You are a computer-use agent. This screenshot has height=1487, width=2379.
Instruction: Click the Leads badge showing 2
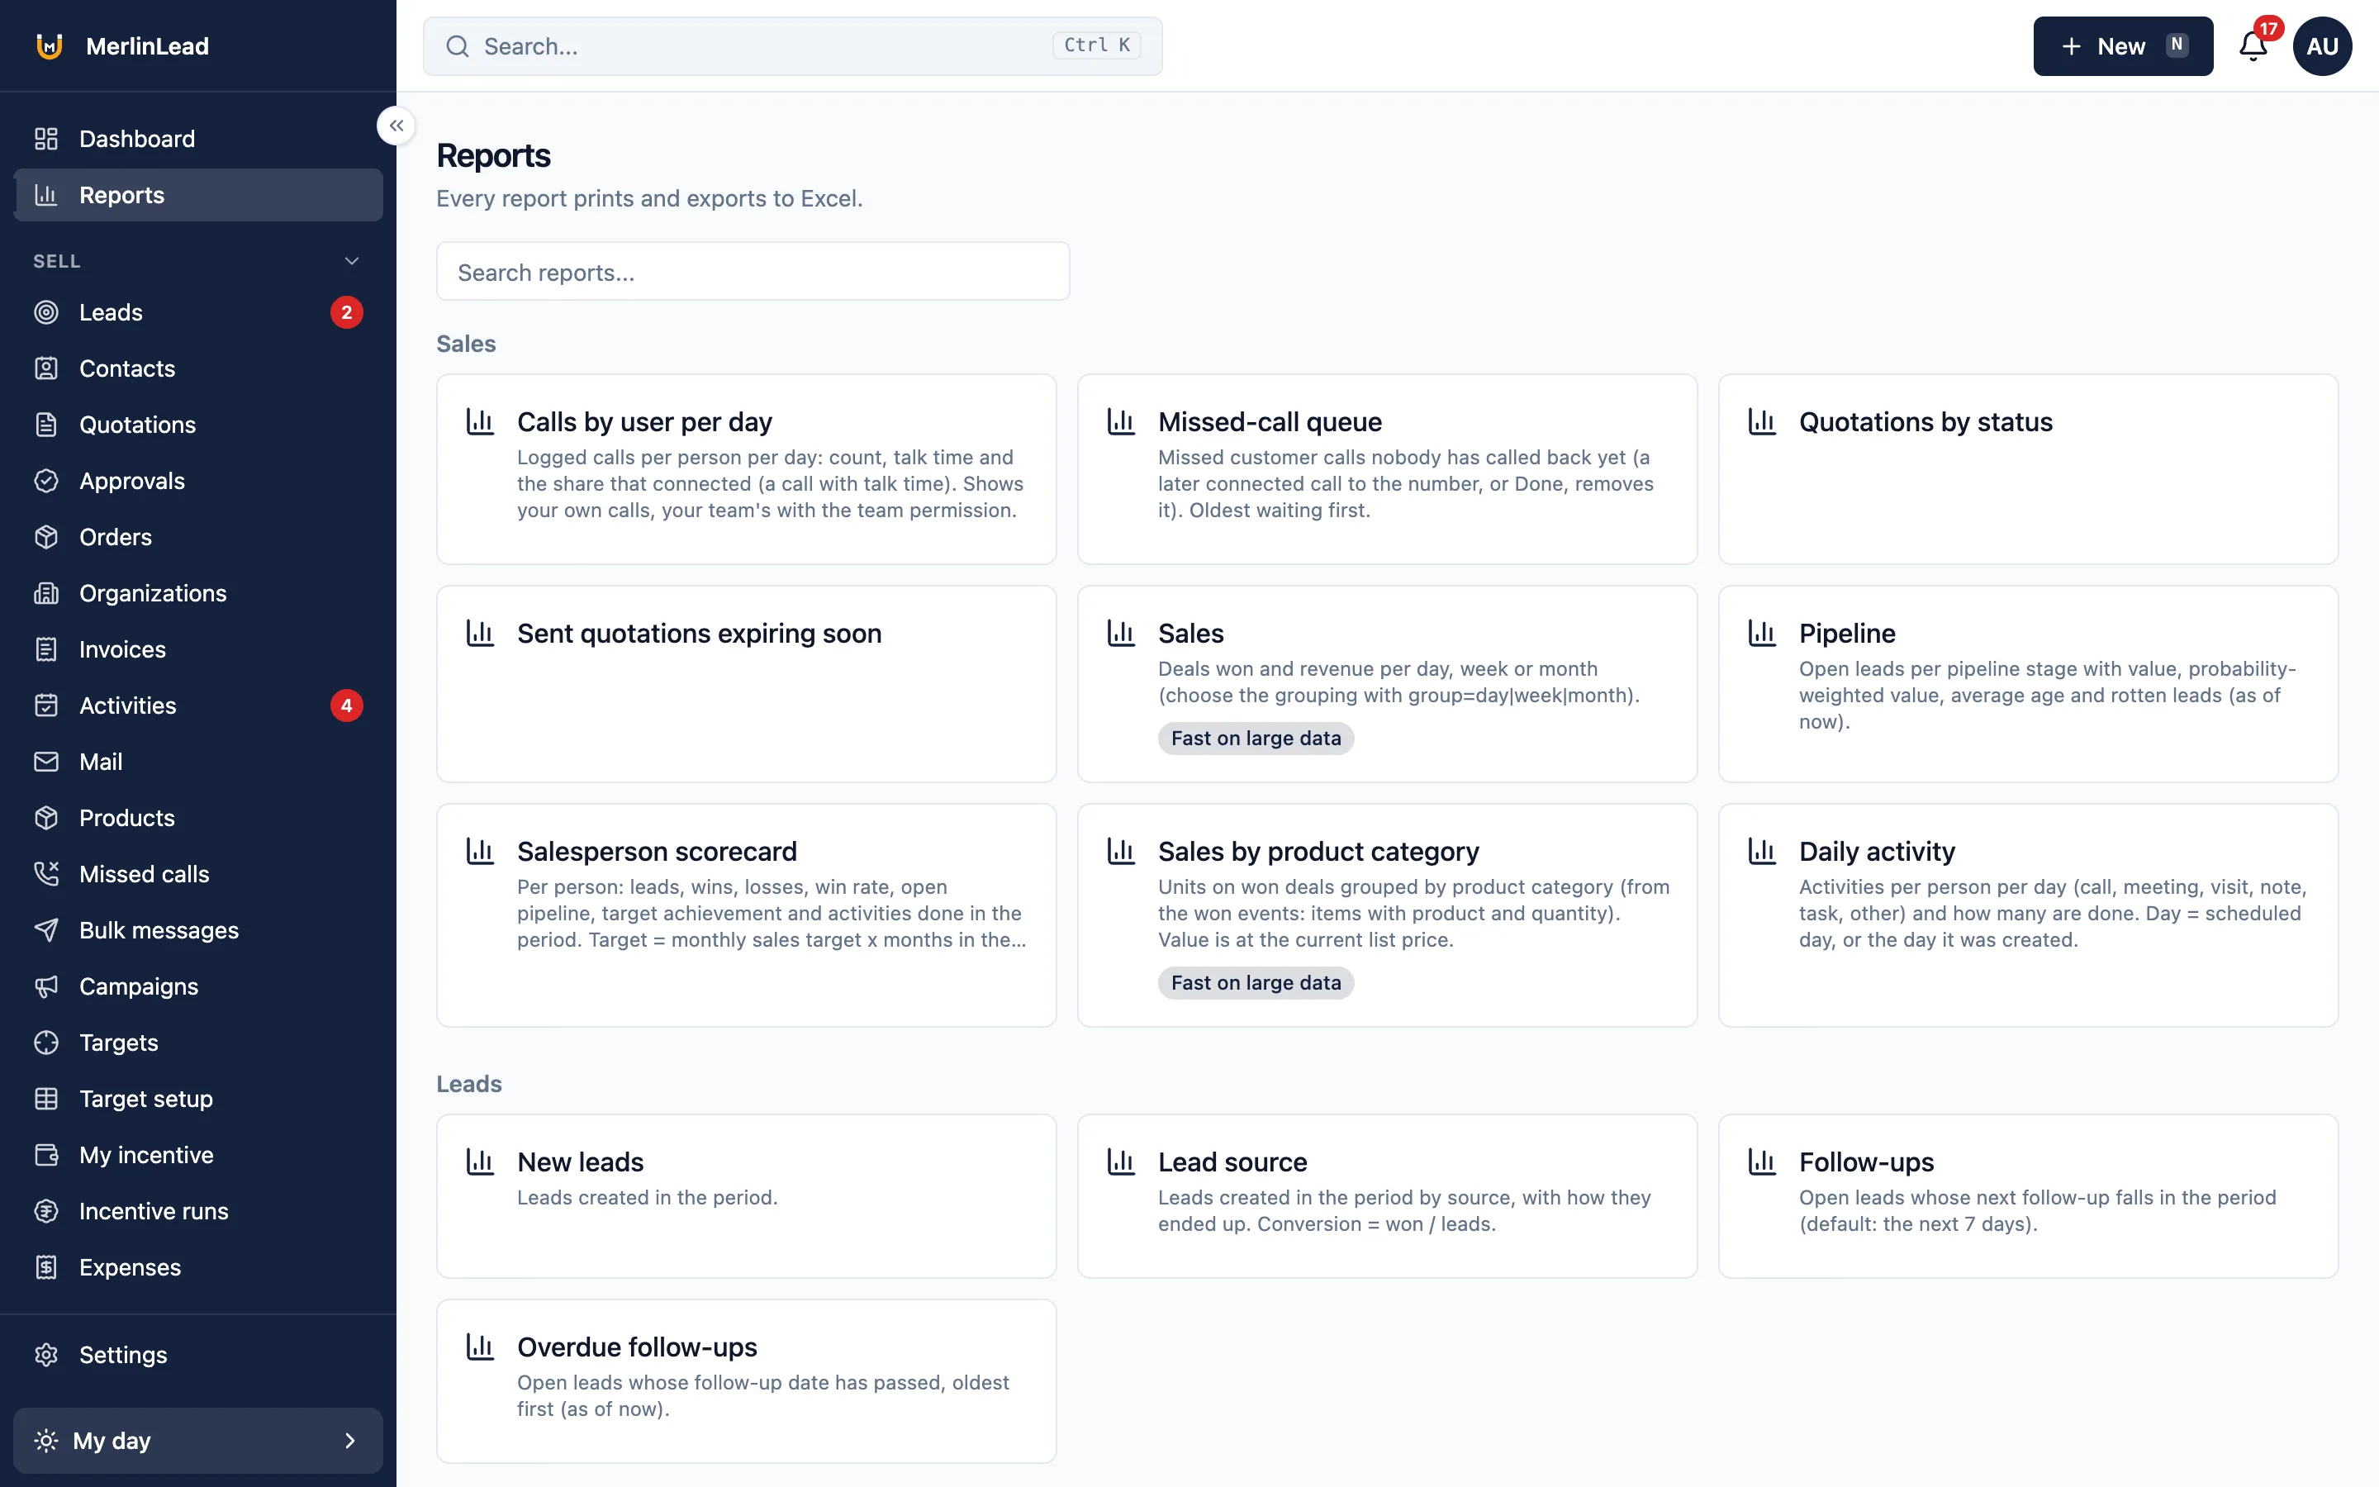coord(346,313)
